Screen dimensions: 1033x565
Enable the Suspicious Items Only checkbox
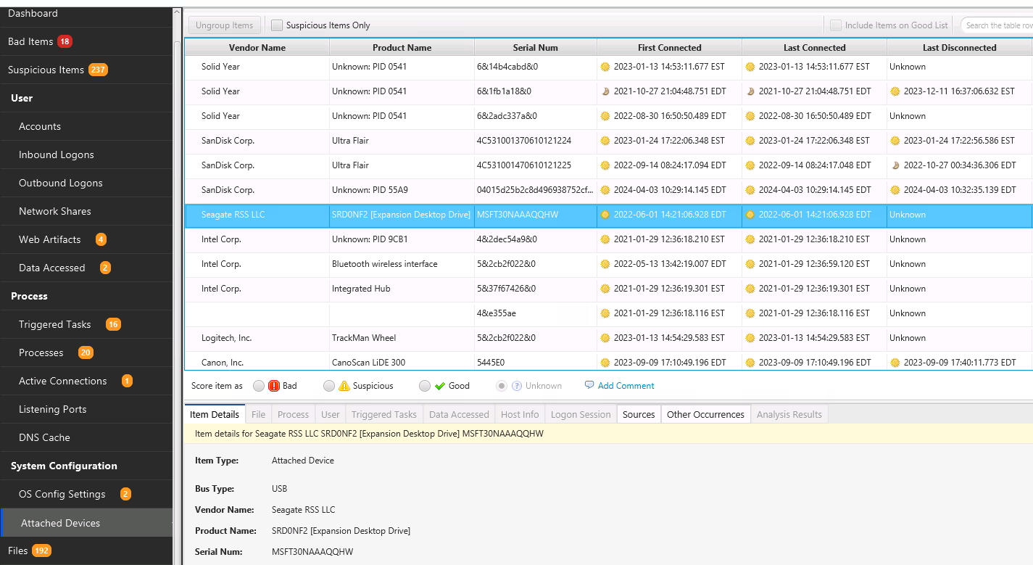click(x=277, y=25)
